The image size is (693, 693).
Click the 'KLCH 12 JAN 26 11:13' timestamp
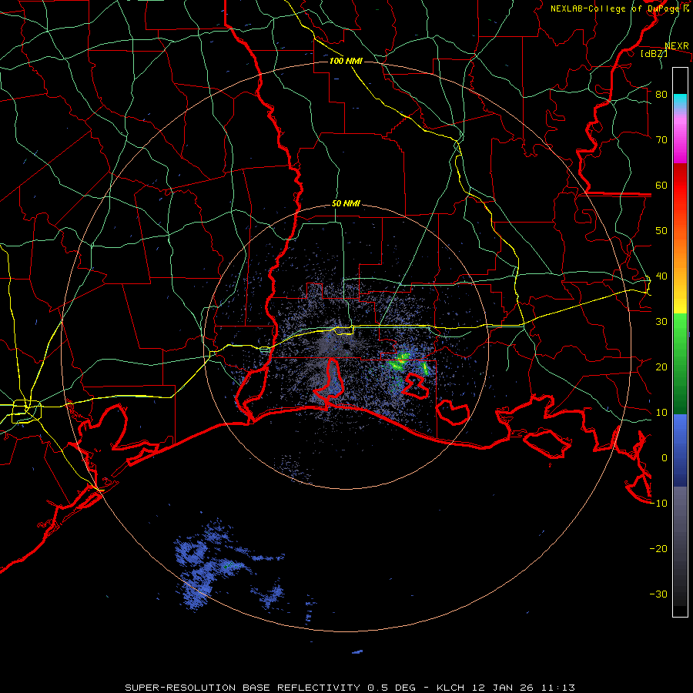tap(506, 688)
